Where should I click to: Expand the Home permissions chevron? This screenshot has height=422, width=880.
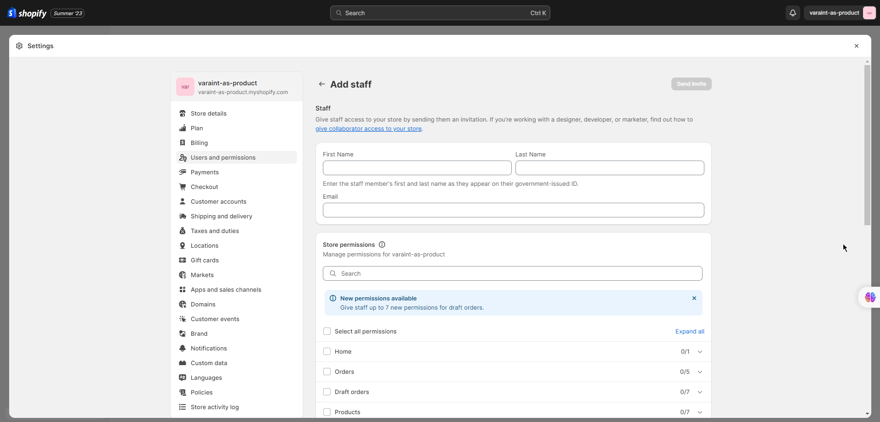(x=700, y=352)
